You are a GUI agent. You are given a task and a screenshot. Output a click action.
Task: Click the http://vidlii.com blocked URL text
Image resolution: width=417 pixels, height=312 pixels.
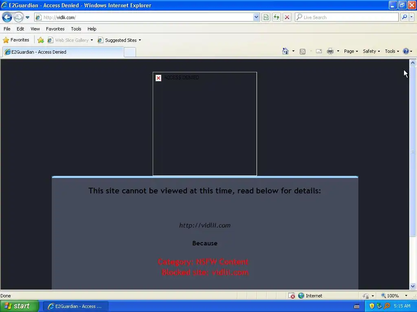(x=205, y=225)
